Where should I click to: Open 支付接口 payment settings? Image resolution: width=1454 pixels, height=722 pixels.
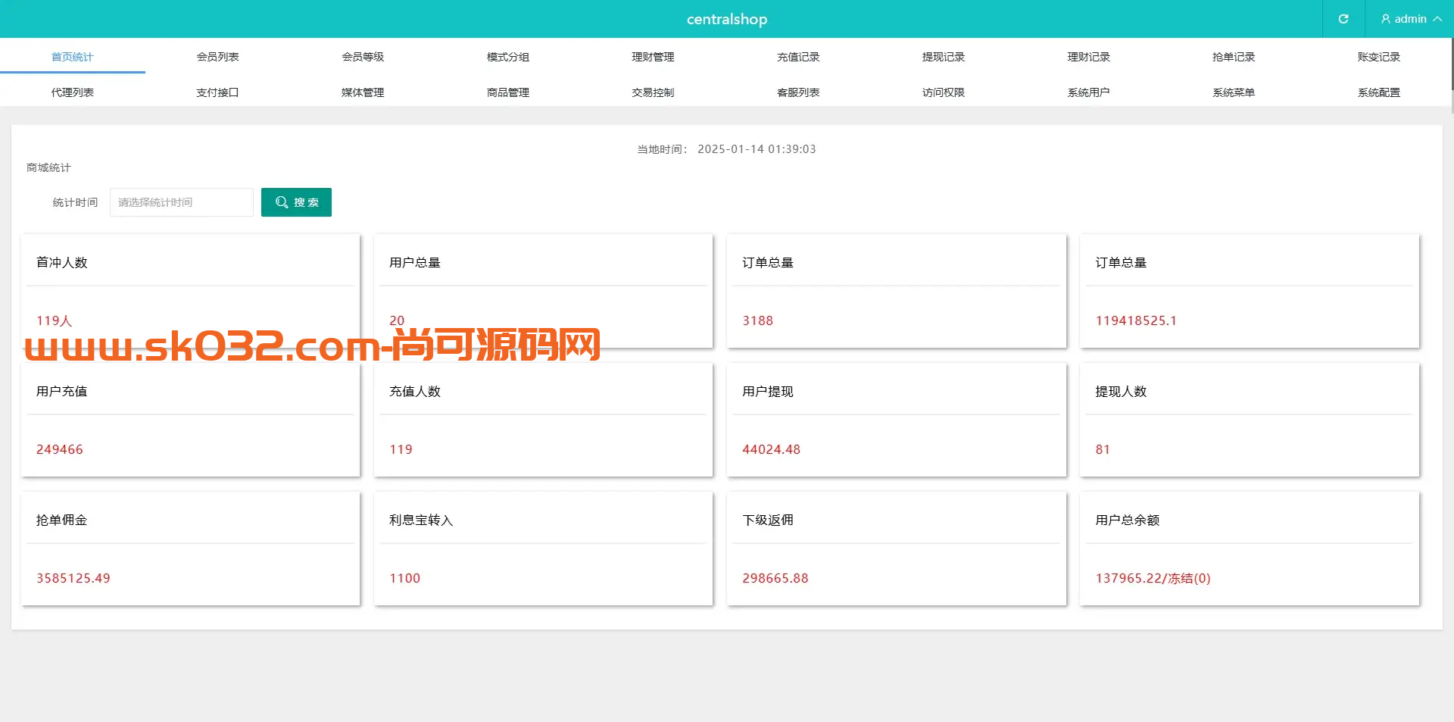[217, 92]
